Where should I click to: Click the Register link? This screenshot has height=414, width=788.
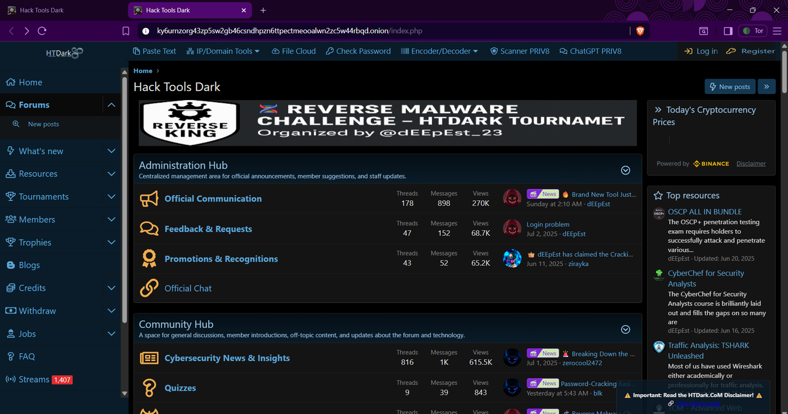[750, 51]
